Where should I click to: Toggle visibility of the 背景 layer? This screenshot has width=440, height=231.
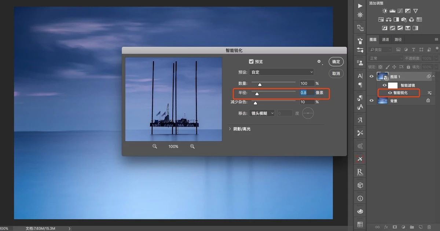click(371, 101)
